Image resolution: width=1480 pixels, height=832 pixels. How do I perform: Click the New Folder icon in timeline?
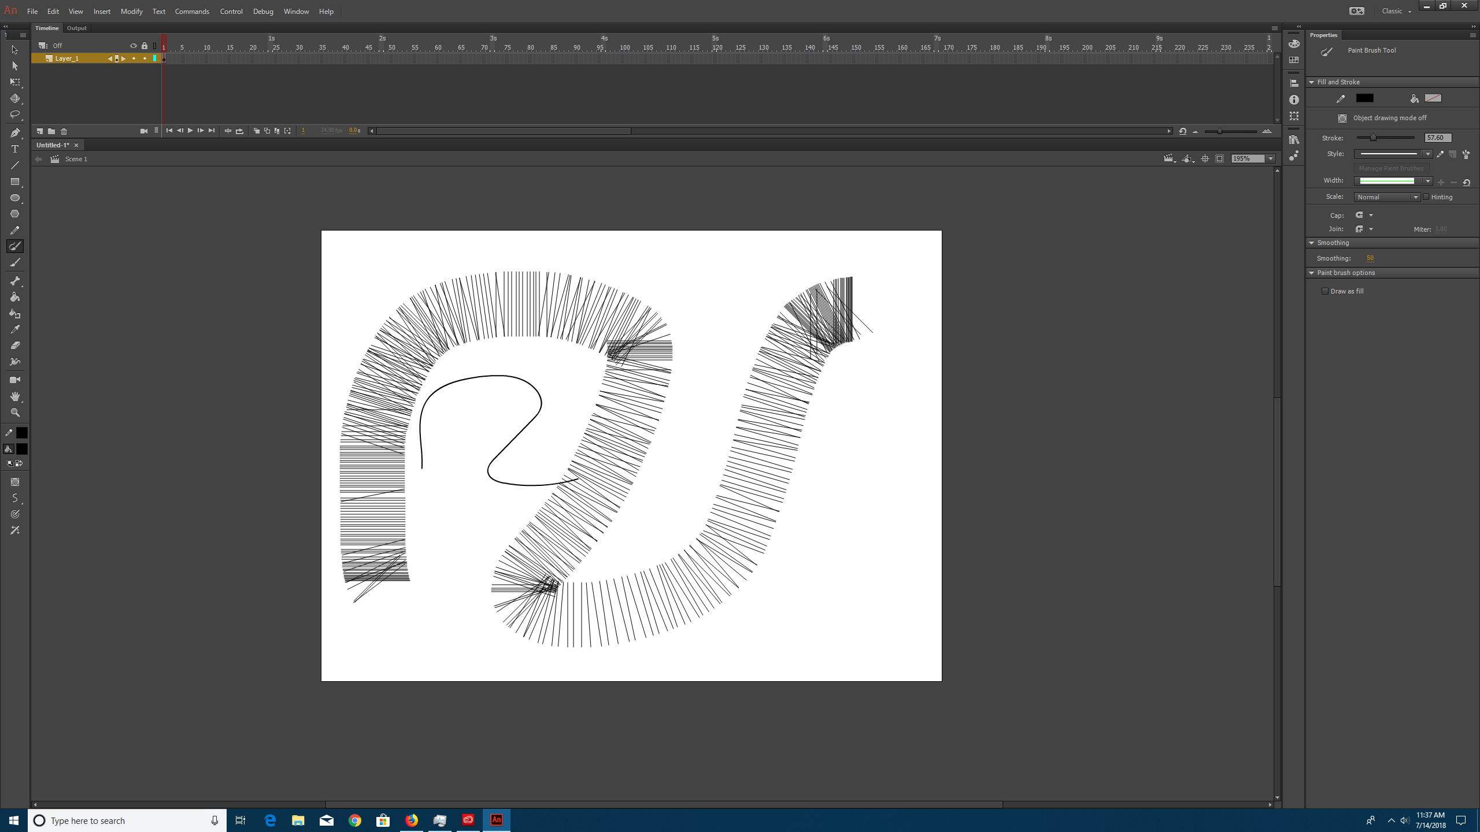pos(51,131)
